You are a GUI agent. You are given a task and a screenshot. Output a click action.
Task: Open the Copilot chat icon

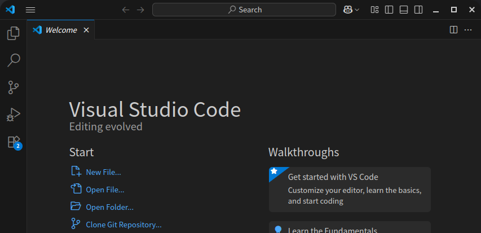tap(347, 10)
